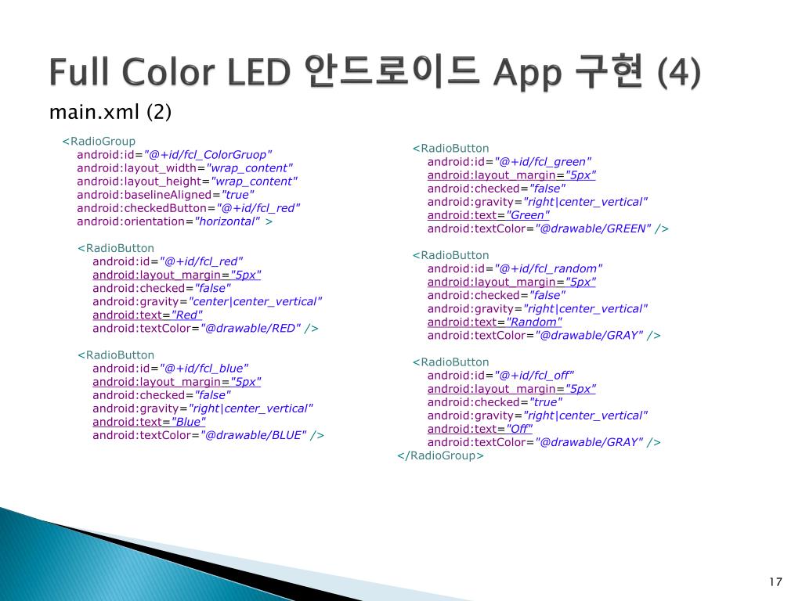
Task: Click checked="false" line below fcl_red margin
Action: click(161, 288)
